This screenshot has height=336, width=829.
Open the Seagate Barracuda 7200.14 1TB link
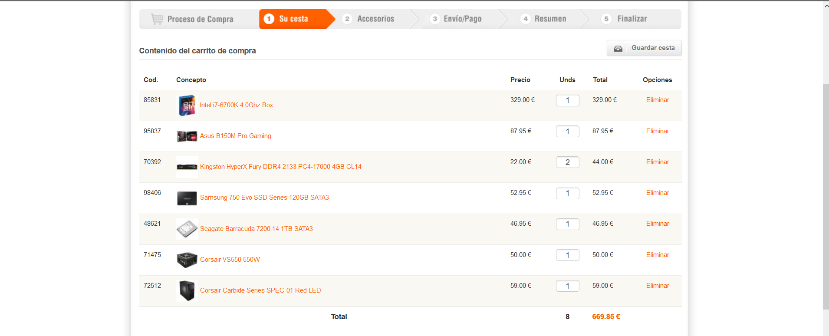click(x=257, y=229)
